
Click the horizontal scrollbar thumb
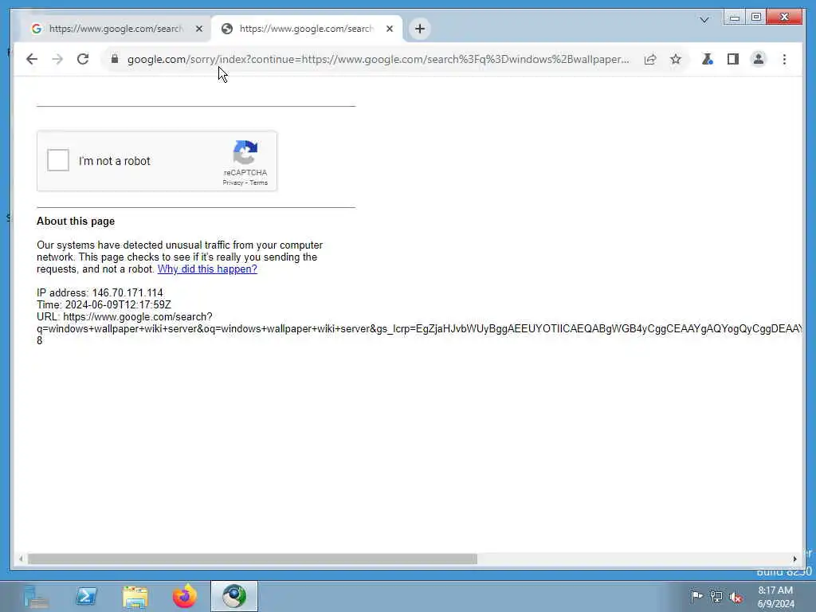coord(253,559)
